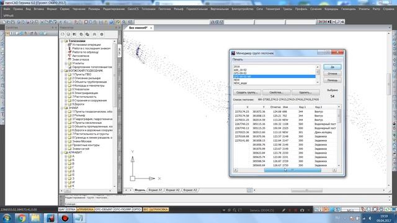Click the Cut scissors toolbar icon
The height and width of the screenshot is (223, 397).
click(x=42, y=22)
